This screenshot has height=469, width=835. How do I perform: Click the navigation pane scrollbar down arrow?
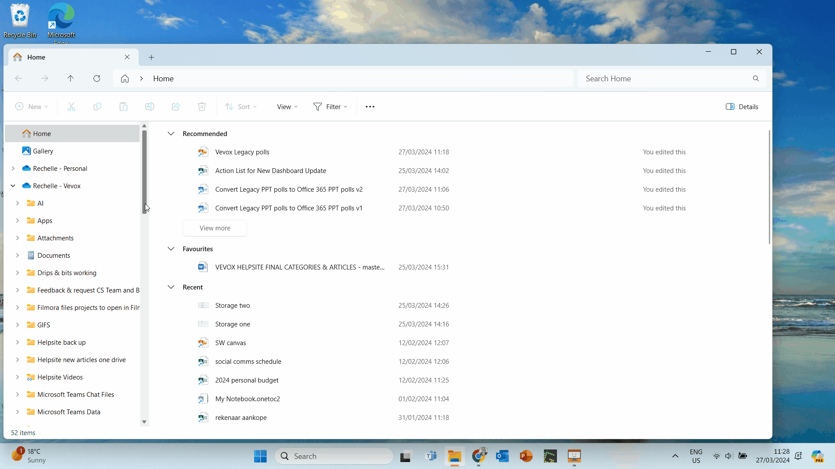(144, 422)
